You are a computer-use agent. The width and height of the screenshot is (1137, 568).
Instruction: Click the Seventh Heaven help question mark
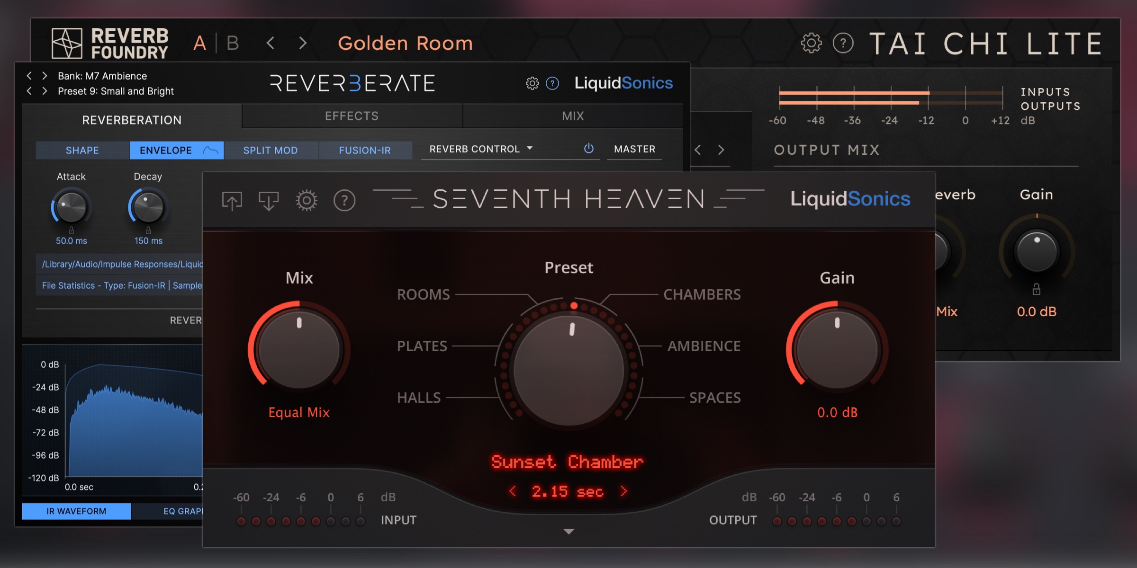pyautogui.click(x=344, y=200)
